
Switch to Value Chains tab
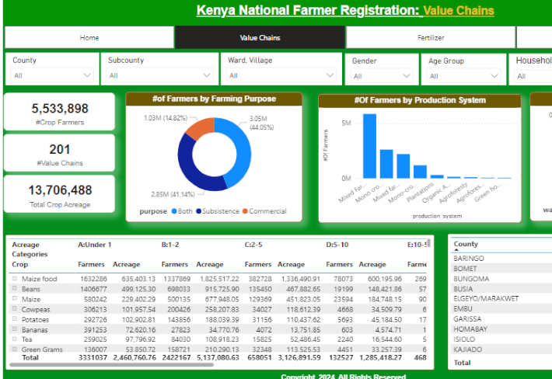tap(260, 37)
